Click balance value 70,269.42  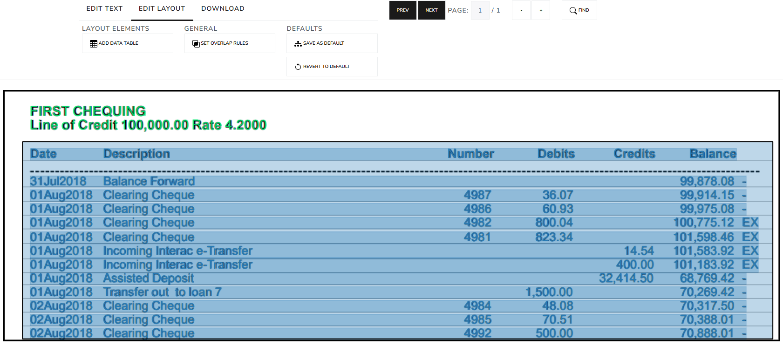point(707,292)
